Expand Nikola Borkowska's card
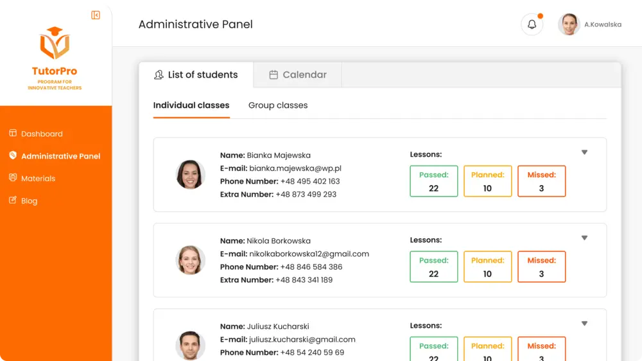The height and width of the screenshot is (361, 642). [x=584, y=238]
